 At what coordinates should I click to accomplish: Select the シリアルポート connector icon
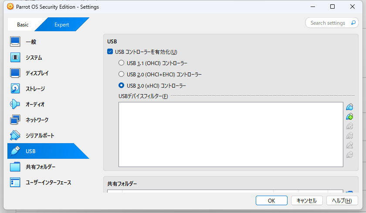point(15,135)
